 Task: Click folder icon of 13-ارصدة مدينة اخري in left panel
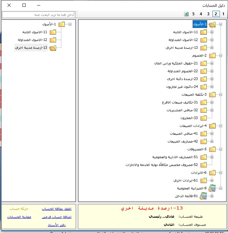(x=53, y=48)
